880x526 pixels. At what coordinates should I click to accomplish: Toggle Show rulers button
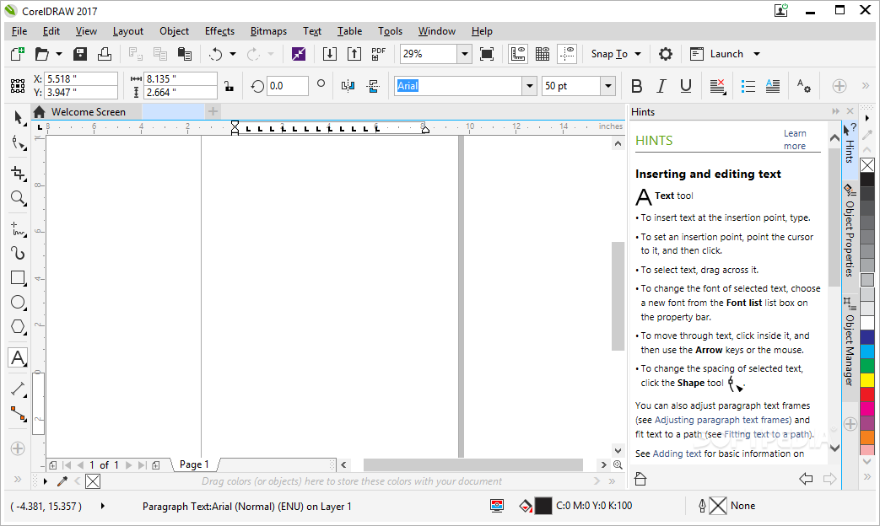click(x=517, y=54)
